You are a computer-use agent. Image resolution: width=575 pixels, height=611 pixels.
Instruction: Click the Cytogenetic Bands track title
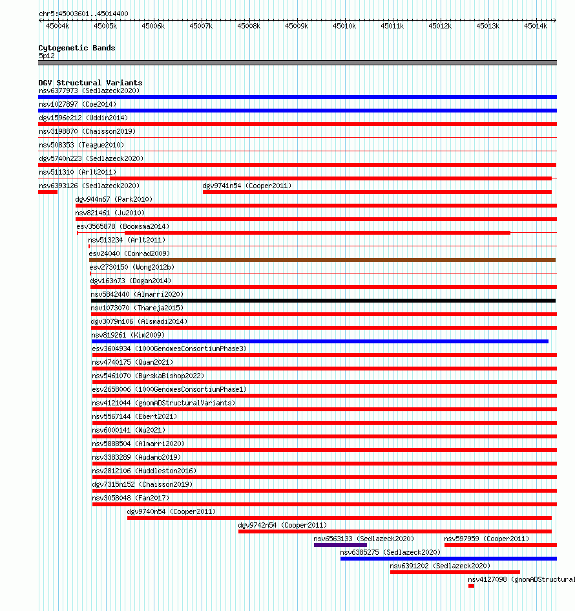click(77, 48)
